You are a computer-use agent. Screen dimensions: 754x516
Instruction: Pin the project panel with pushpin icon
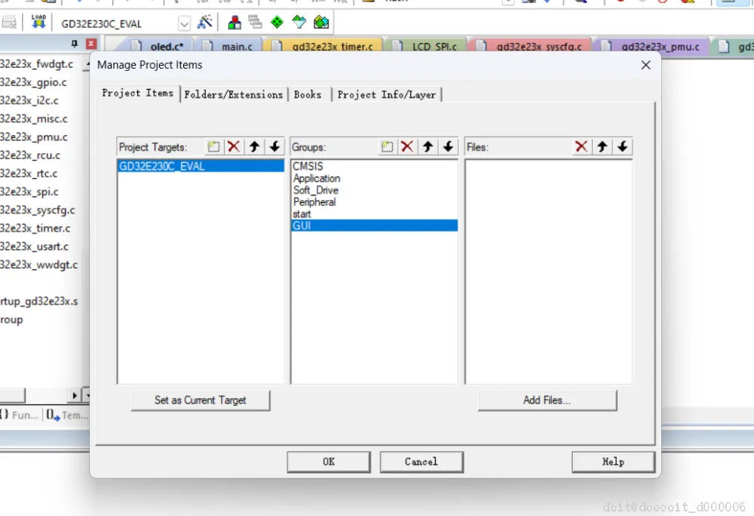74,44
